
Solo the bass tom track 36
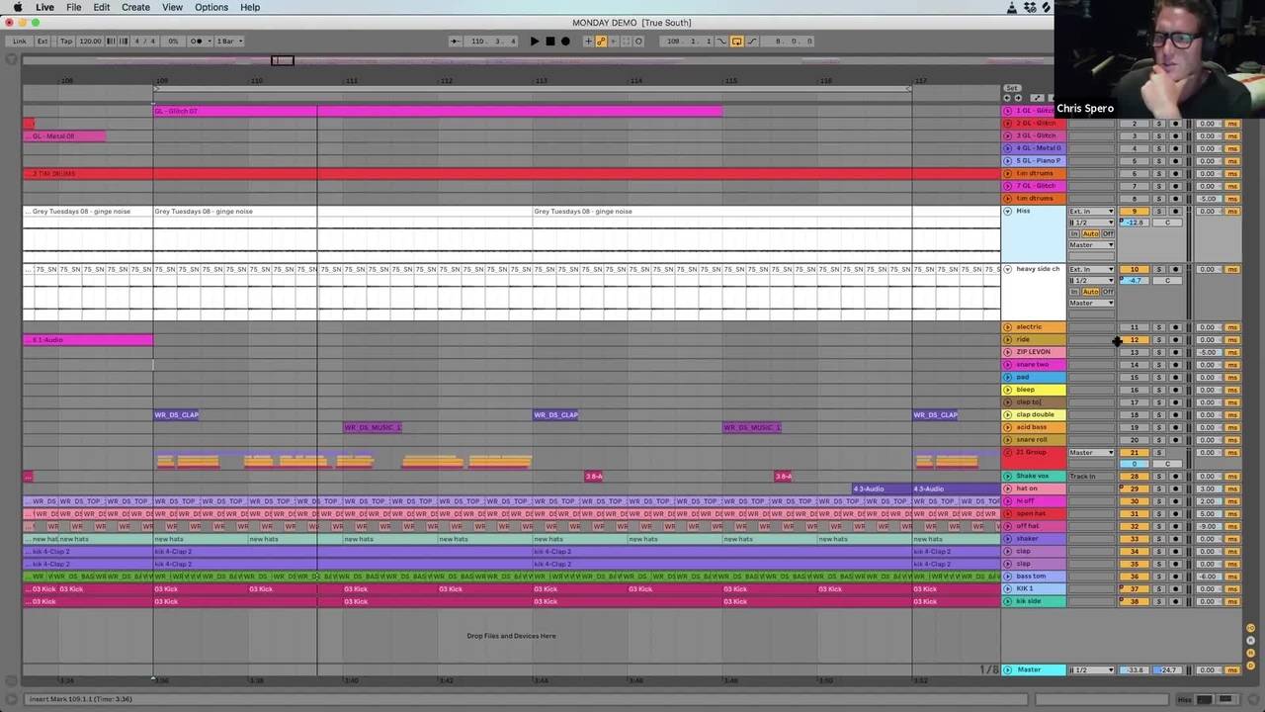click(x=1159, y=577)
